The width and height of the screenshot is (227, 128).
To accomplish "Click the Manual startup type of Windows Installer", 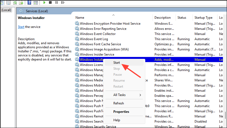I will tap(200, 60).
